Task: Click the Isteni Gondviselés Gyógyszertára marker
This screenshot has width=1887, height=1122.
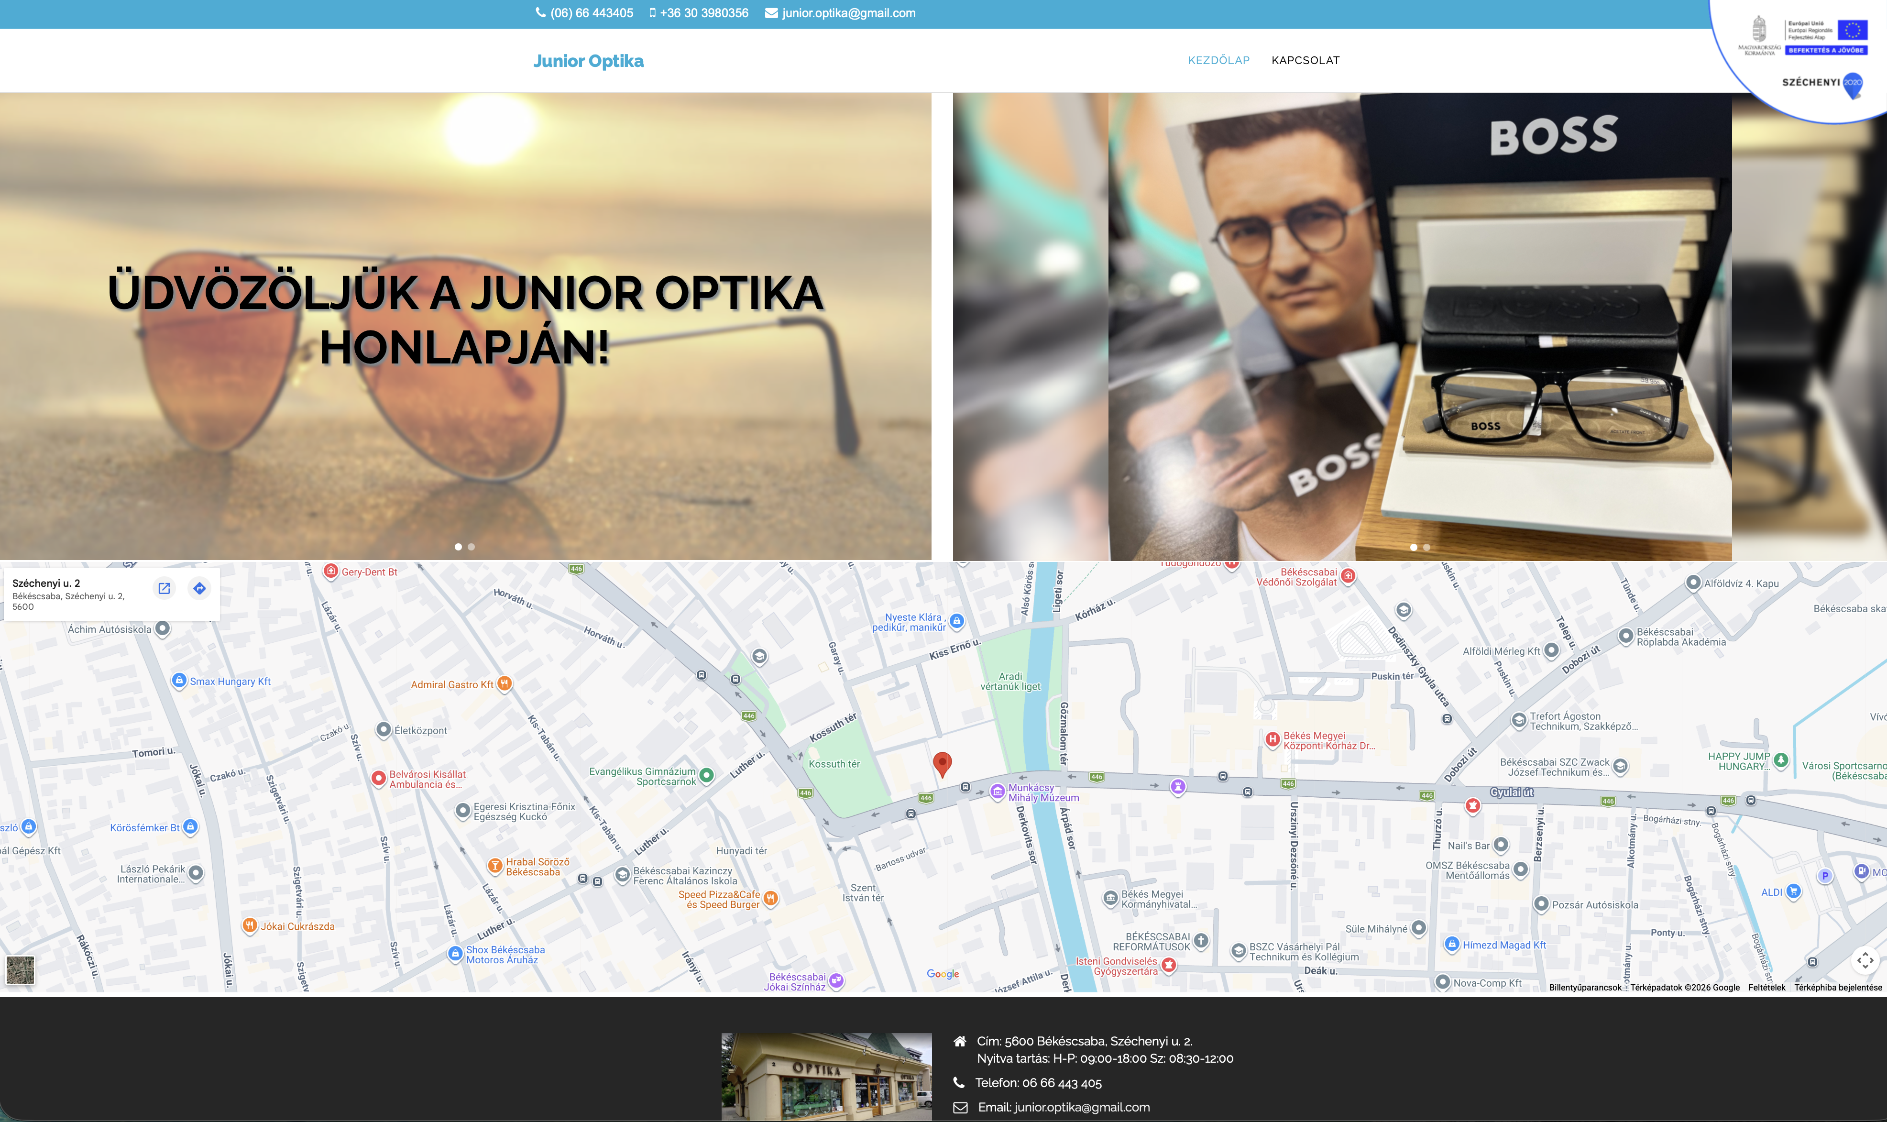Action: 1169,965
